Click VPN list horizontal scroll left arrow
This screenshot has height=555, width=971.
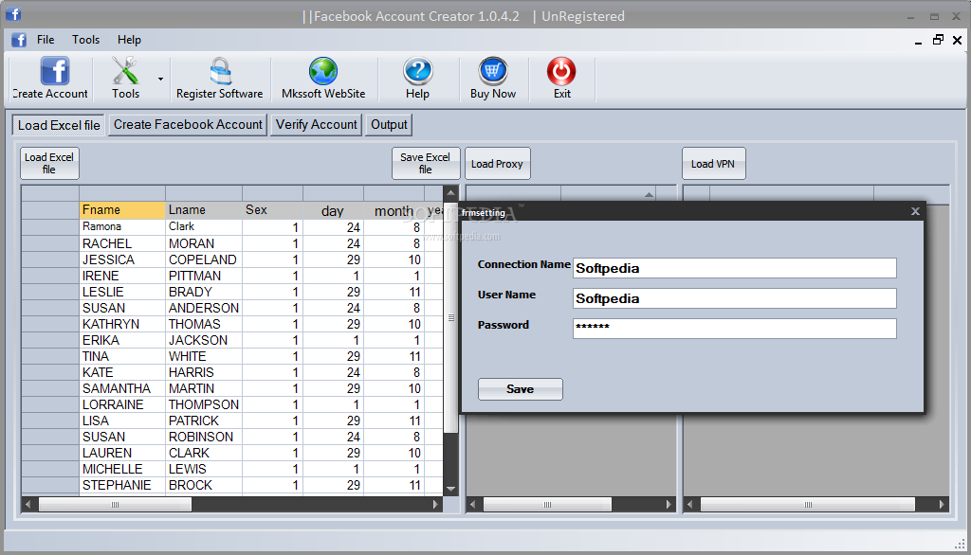click(690, 504)
